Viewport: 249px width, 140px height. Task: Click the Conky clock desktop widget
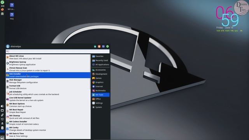[x=229, y=19]
